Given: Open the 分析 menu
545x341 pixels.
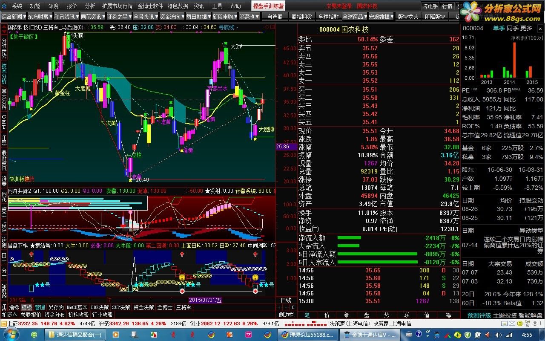Looking at the screenshot, I should click(90, 6).
